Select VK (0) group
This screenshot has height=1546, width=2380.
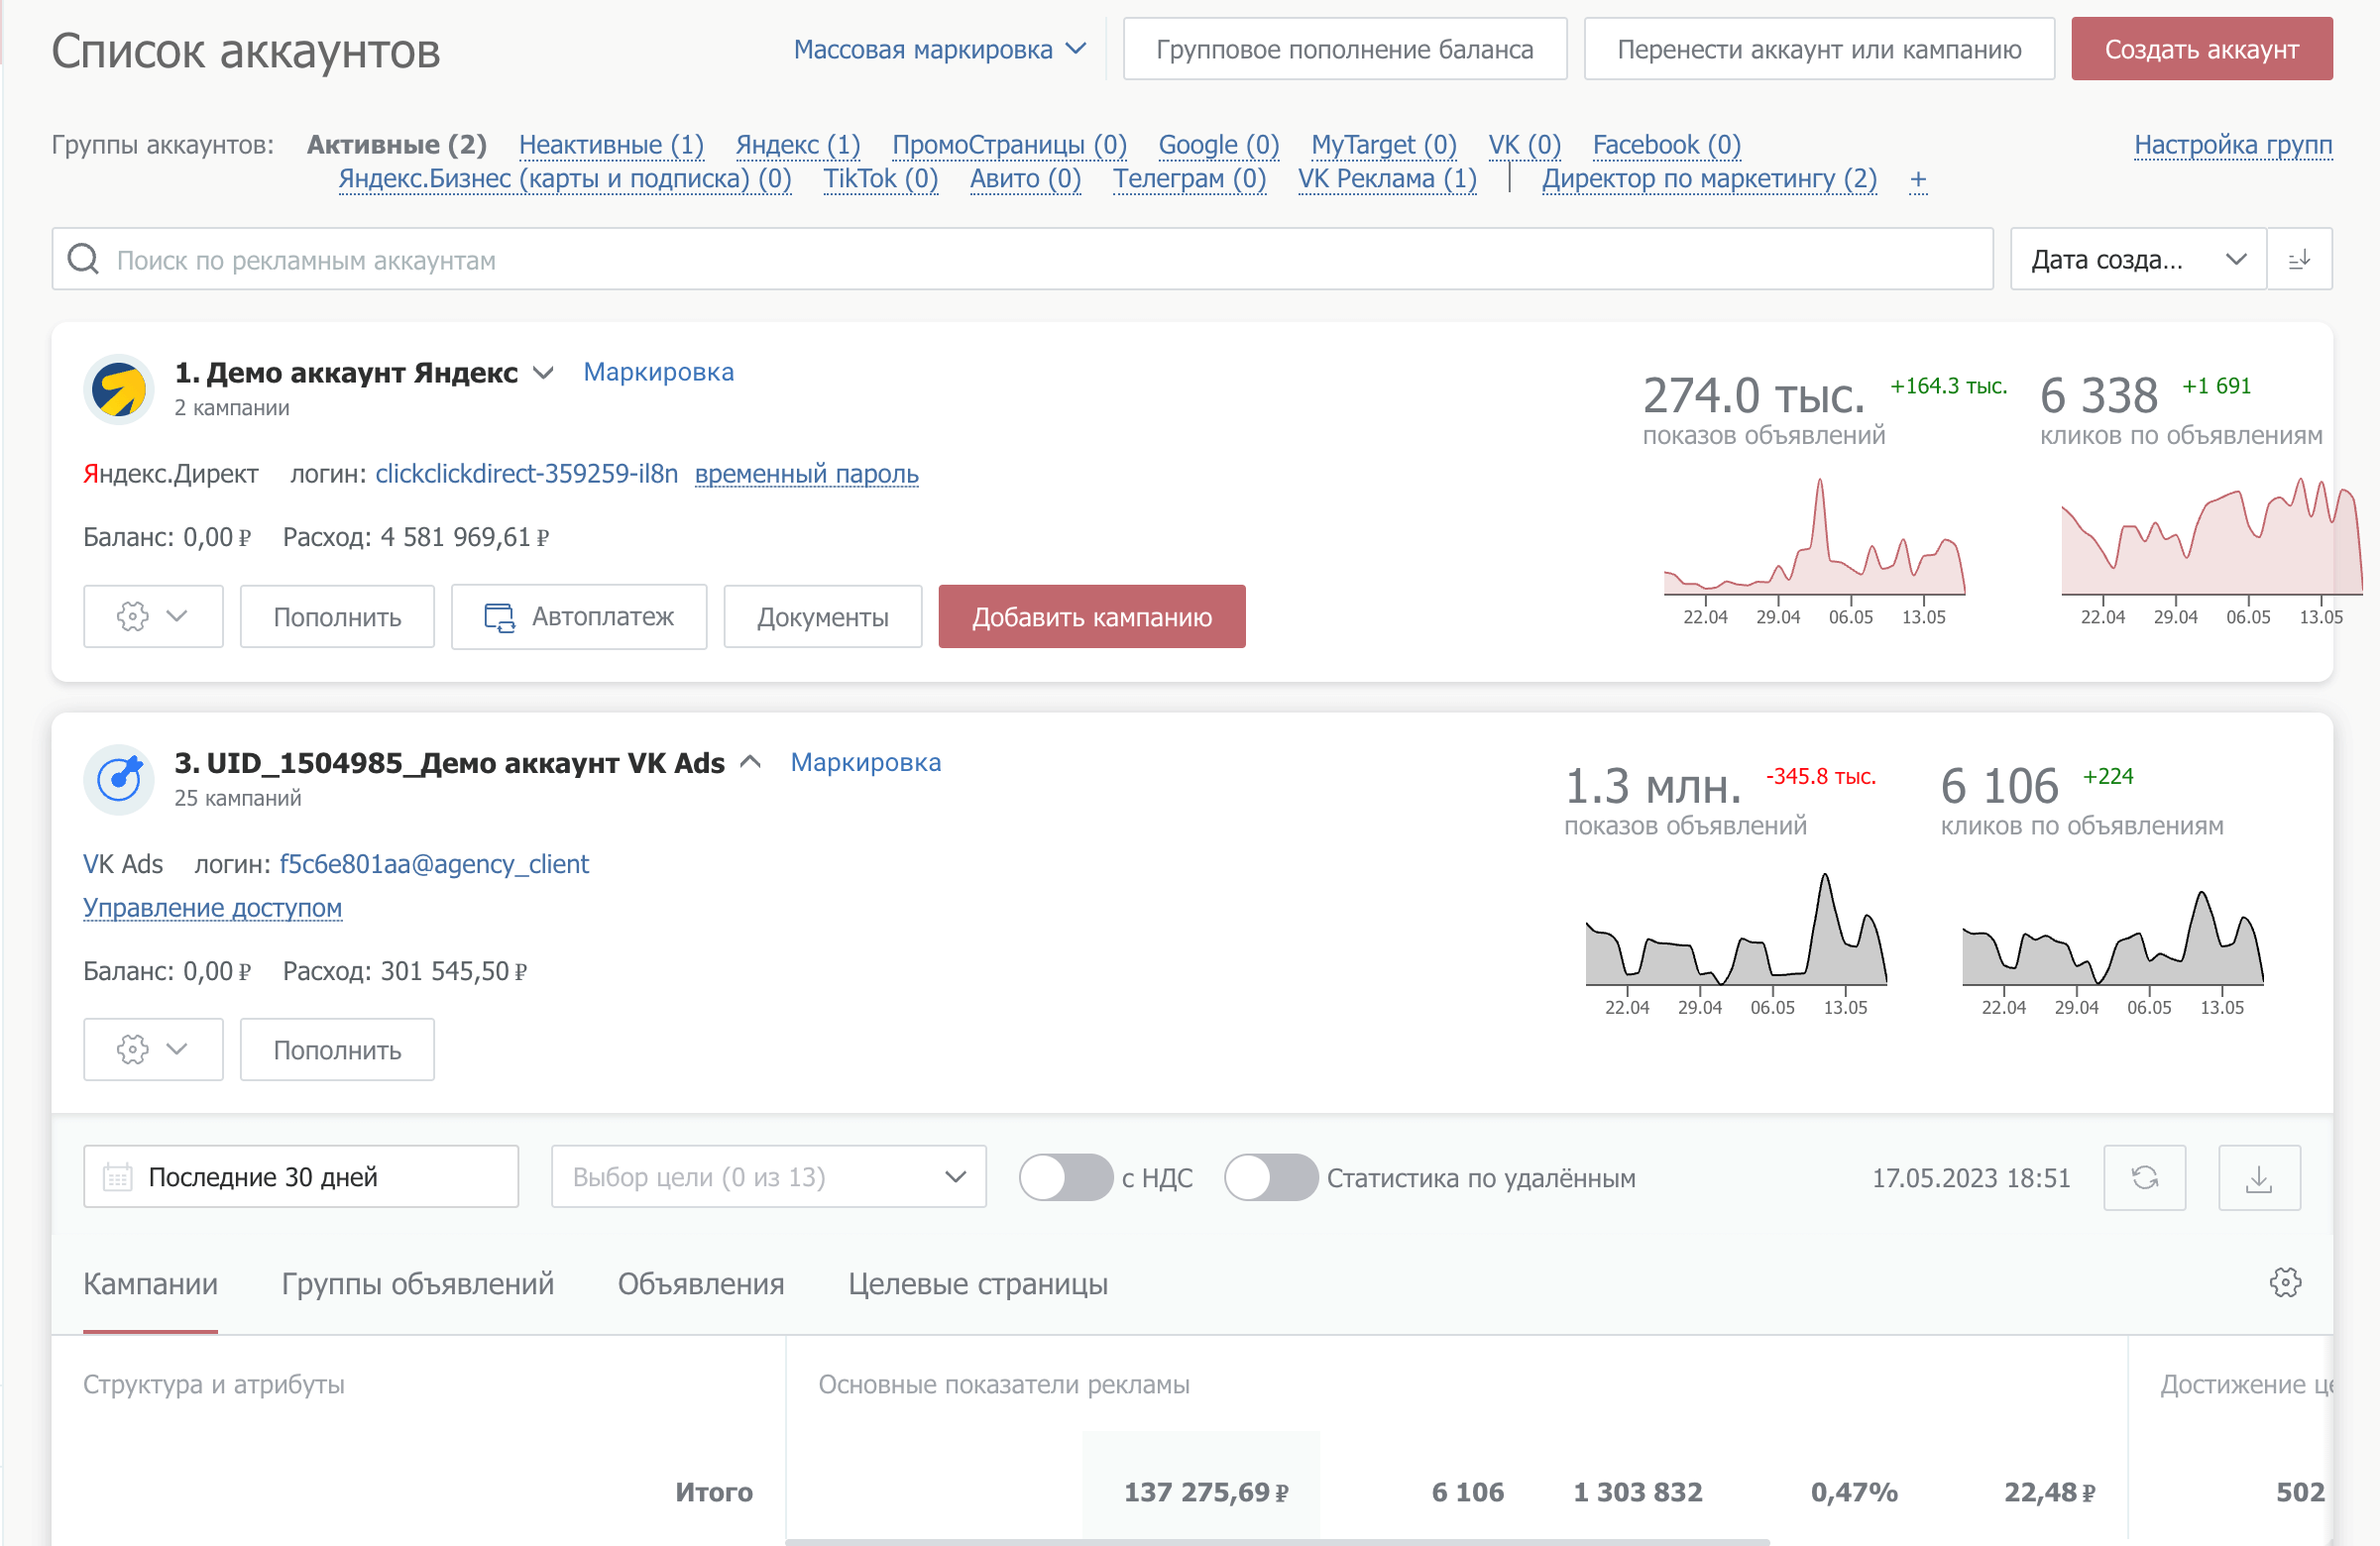1524,145
